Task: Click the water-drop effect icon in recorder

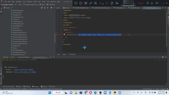Action: pos(112,3)
